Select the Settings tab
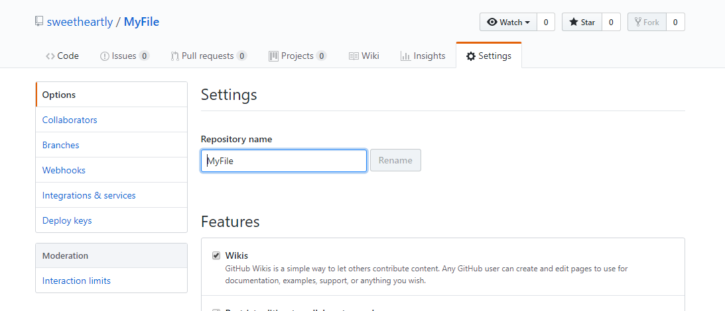Image resolution: width=725 pixels, height=311 pixels. tap(489, 56)
